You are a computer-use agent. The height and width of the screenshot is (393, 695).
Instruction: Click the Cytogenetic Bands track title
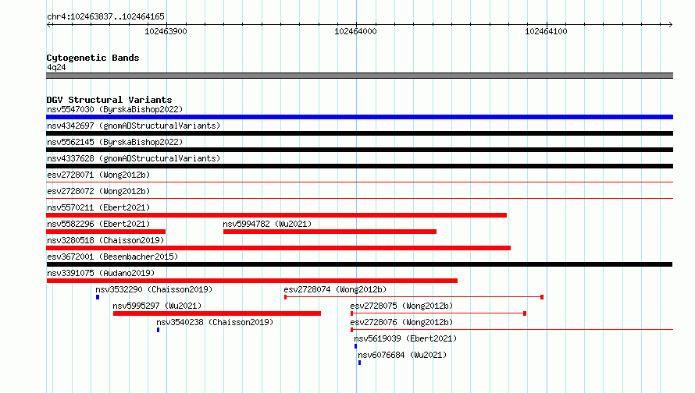(93, 58)
